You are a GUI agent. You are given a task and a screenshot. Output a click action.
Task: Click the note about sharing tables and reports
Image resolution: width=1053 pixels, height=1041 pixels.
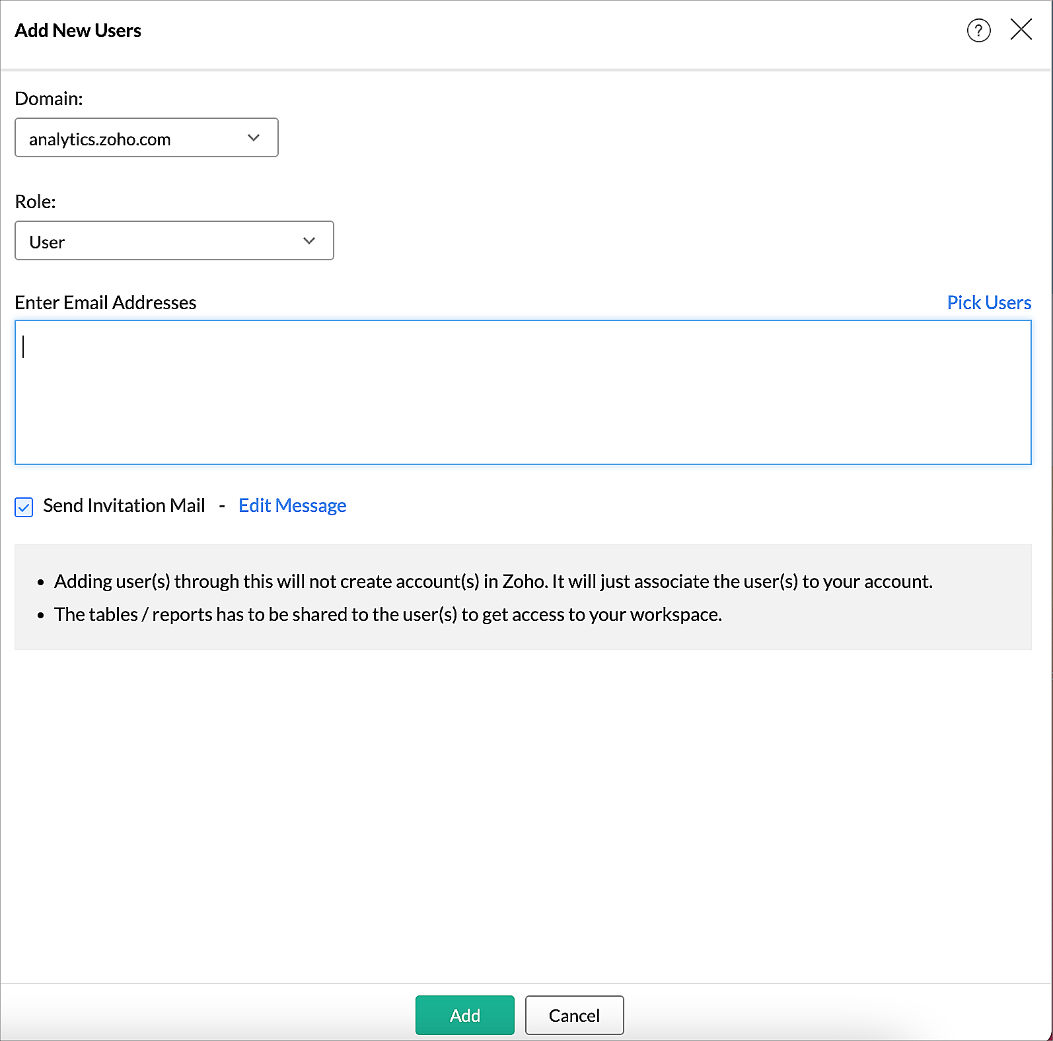[388, 615]
